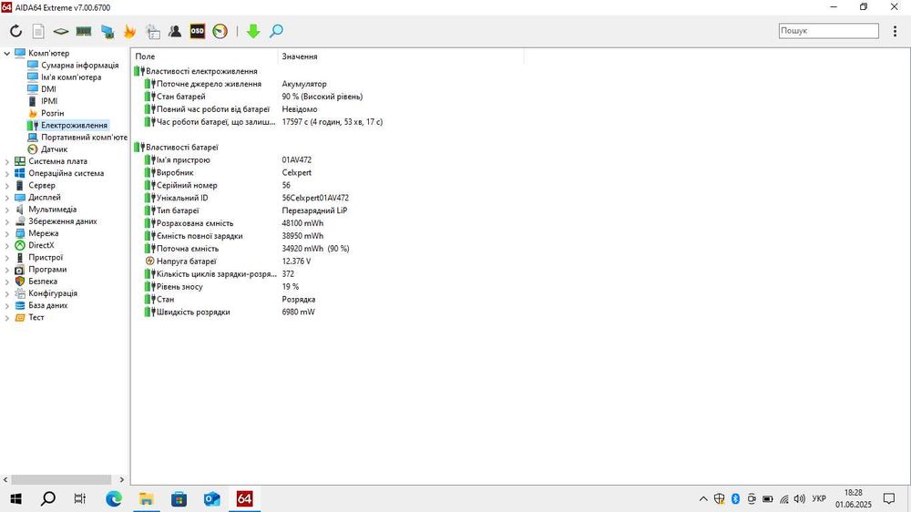Select Сумарна інформація in the tree
Image resolution: width=911 pixels, height=512 pixels.
click(79, 65)
